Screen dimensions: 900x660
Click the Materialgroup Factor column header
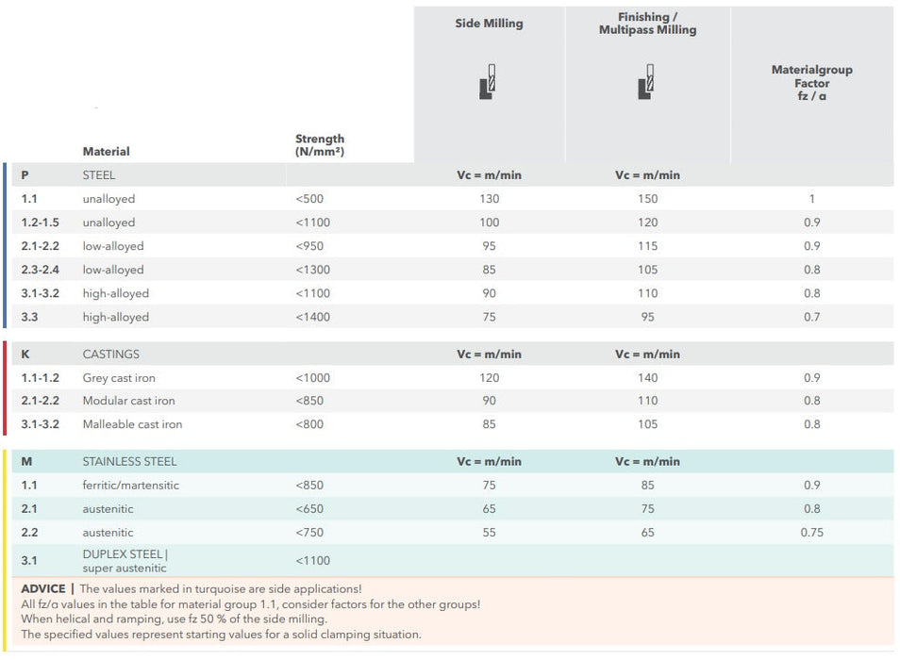811,83
